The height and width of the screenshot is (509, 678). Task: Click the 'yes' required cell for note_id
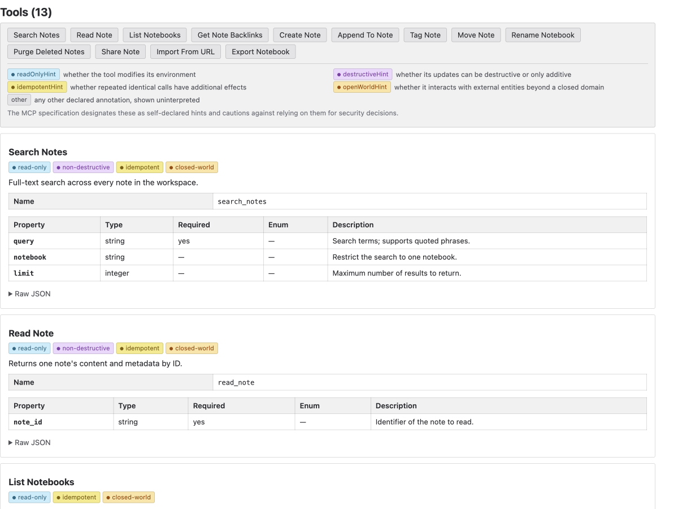click(241, 422)
